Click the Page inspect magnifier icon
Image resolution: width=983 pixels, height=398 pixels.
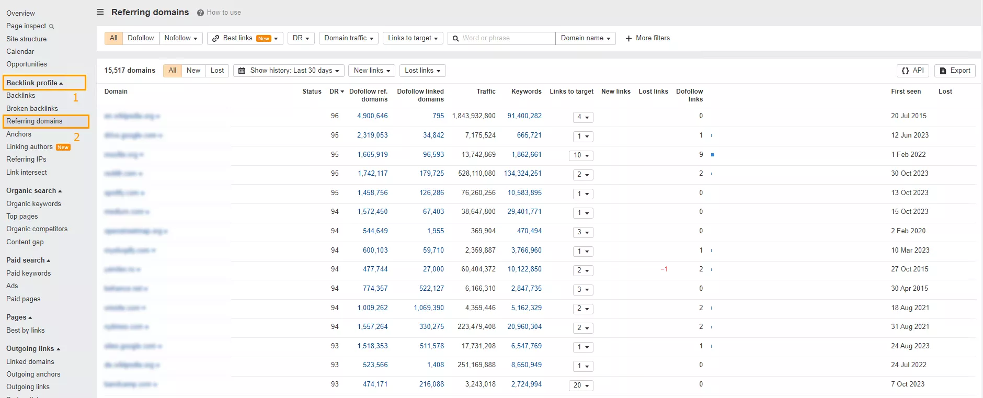coord(51,26)
